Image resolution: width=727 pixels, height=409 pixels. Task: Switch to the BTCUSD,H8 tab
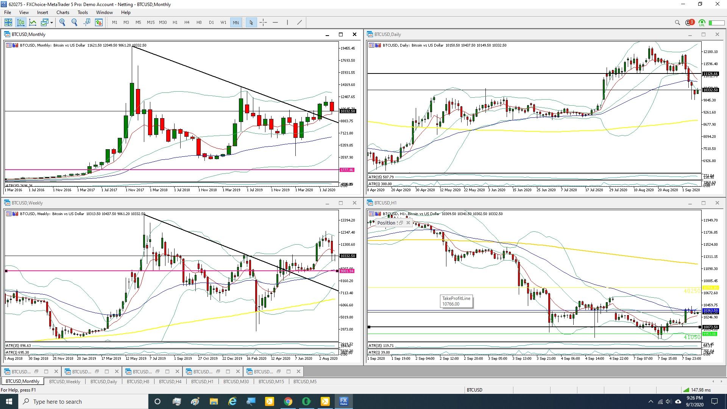coord(138,381)
